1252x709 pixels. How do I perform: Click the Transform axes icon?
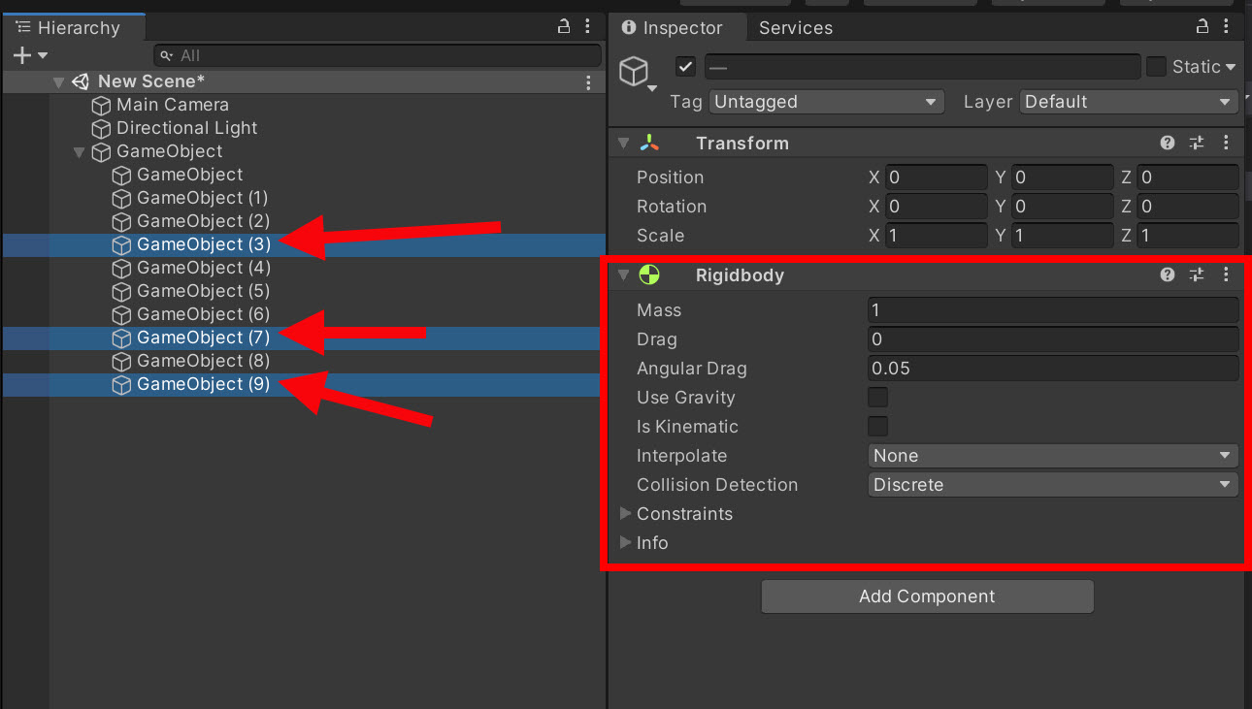coord(649,143)
